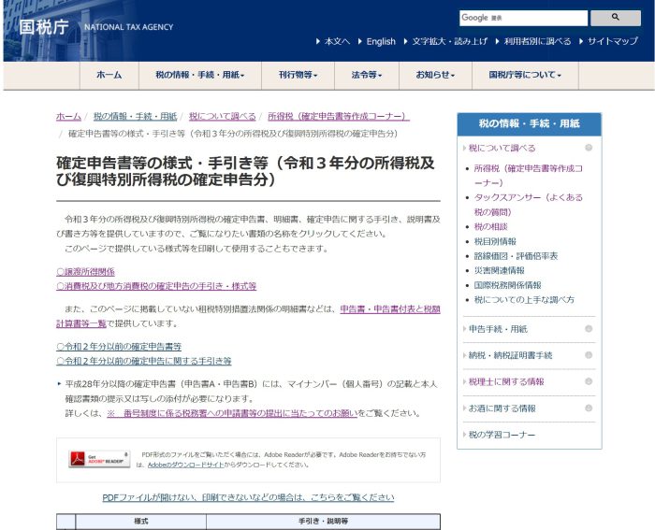Click the 手引き・説明等 table column header
The width and height of the screenshot is (655, 530).
pos(324,522)
